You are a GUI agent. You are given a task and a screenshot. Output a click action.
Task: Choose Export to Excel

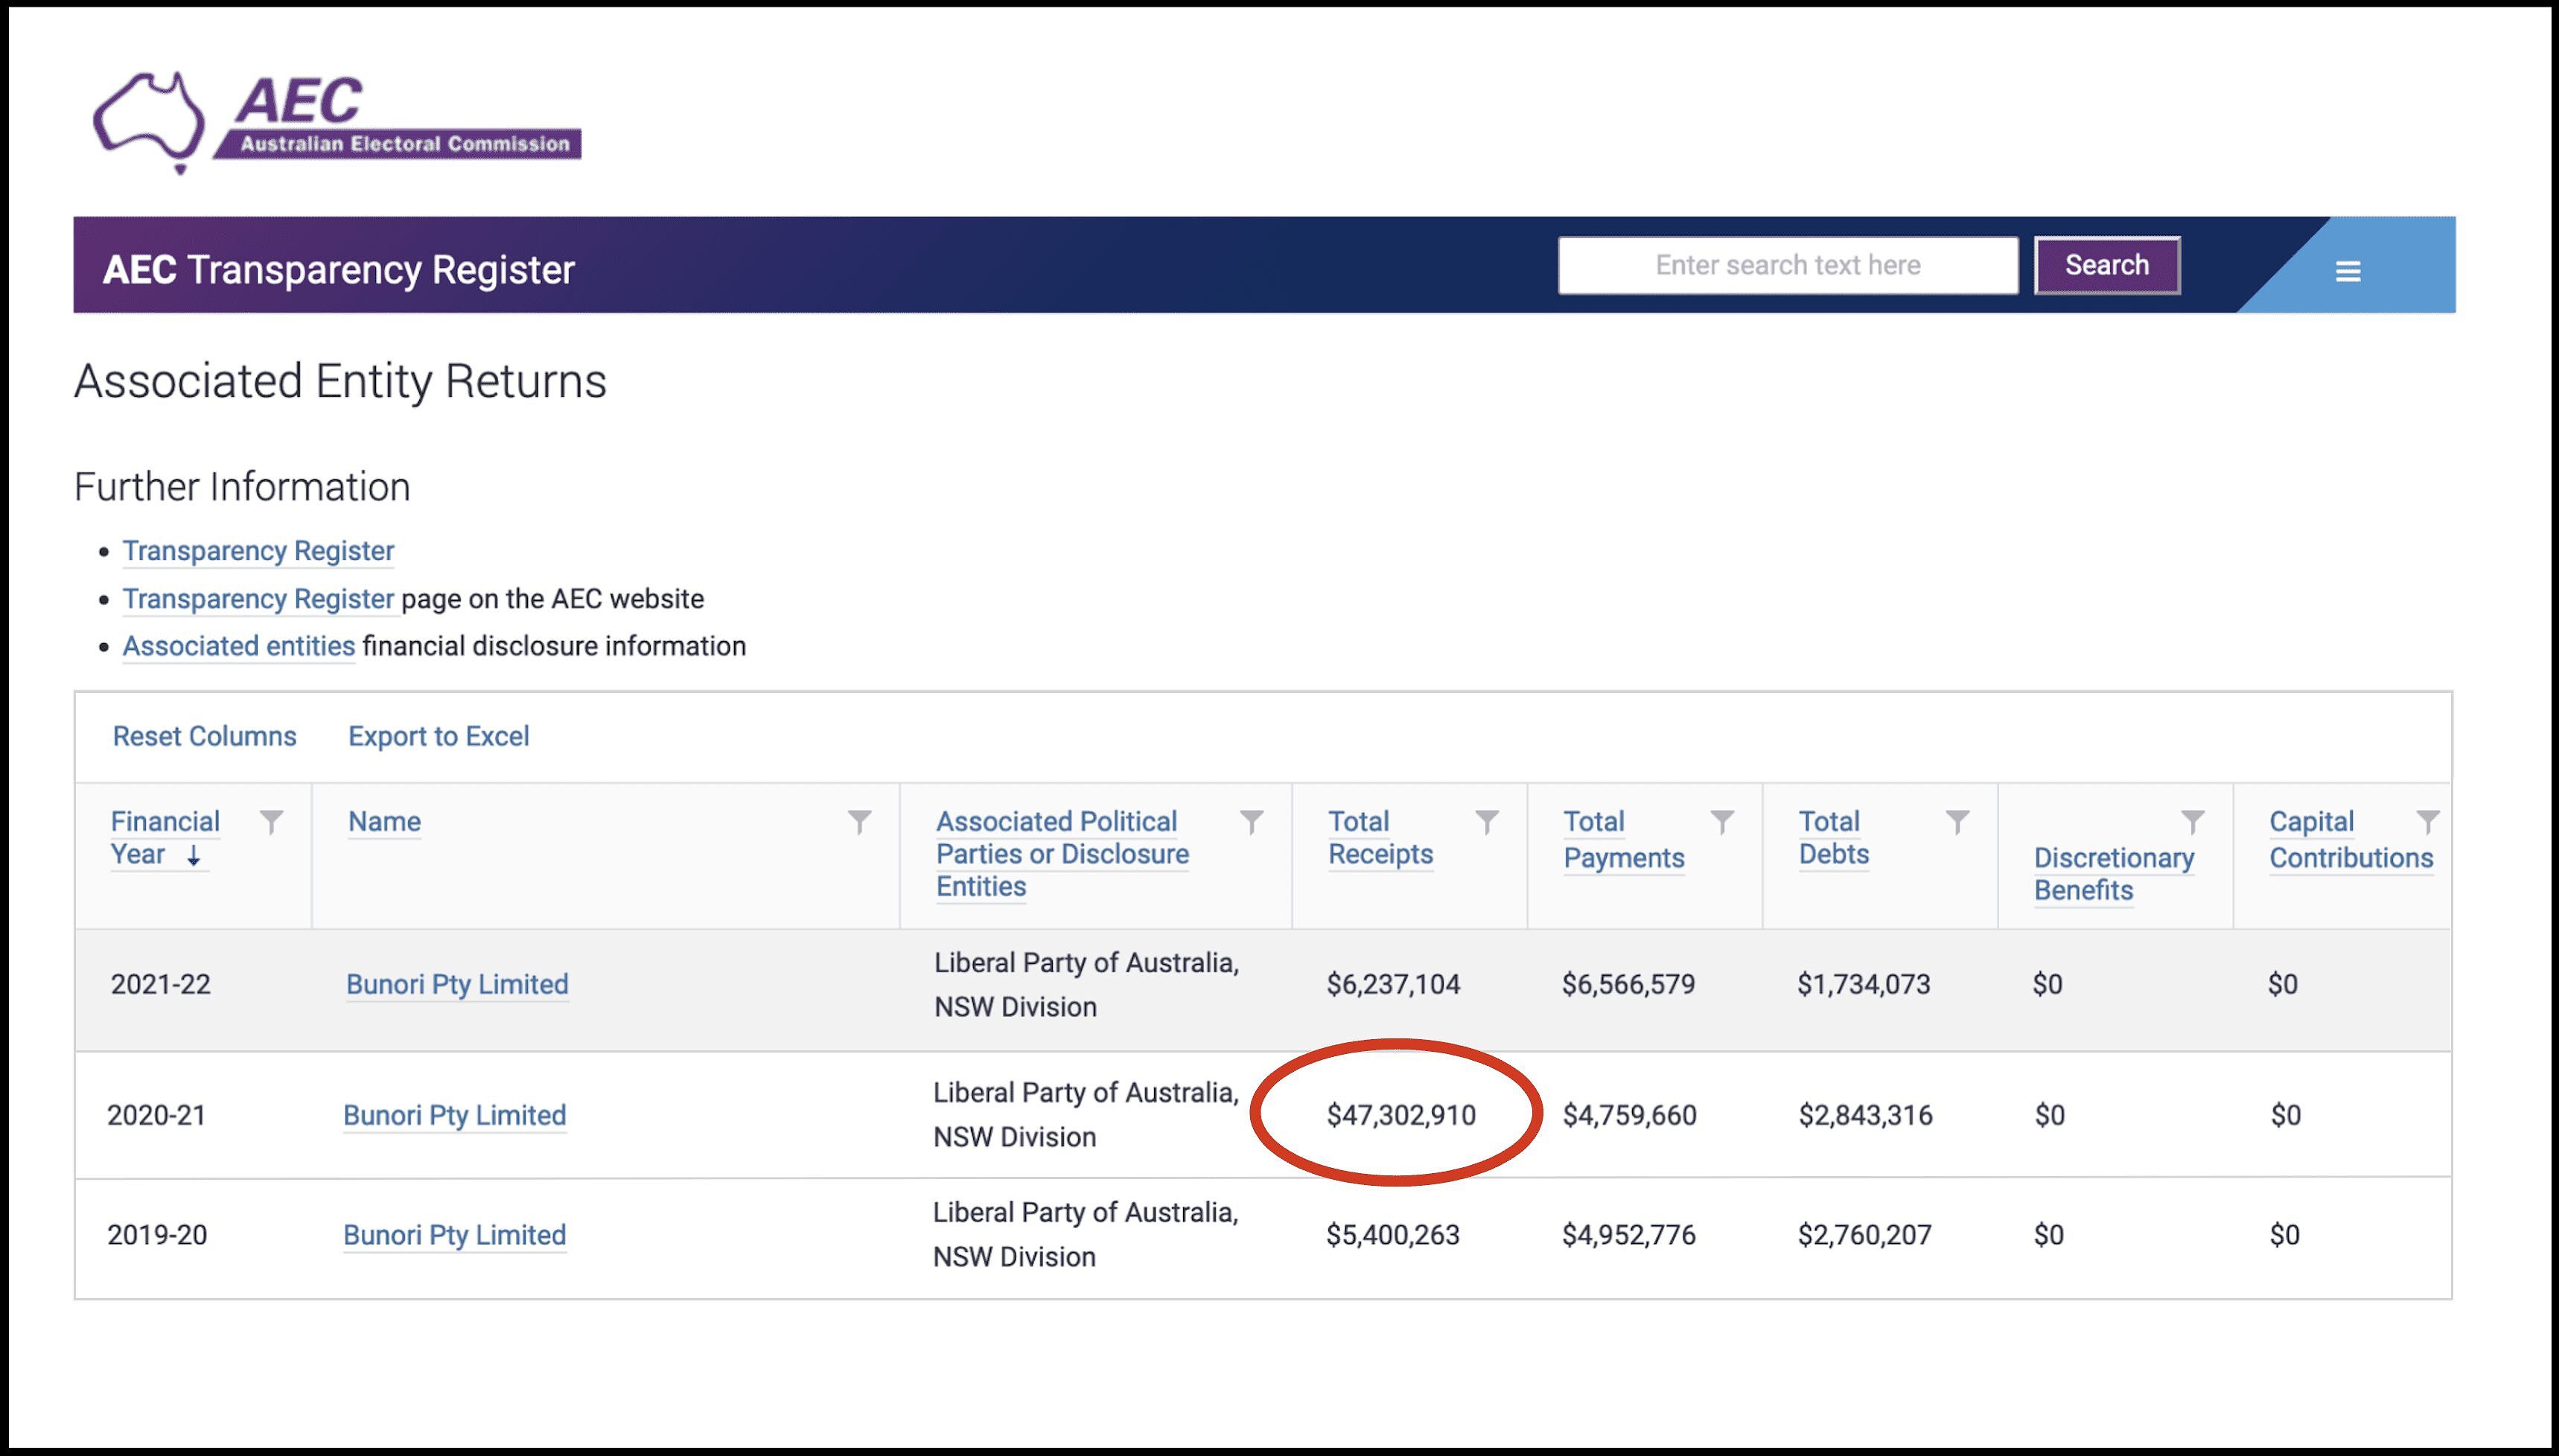tap(438, 736)
